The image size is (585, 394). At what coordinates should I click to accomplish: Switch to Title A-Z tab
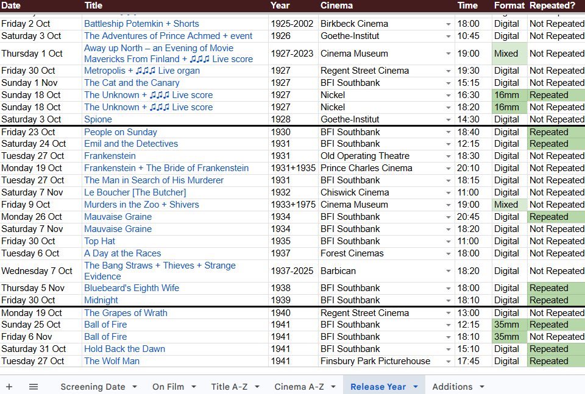pyautogui.click(x=230, y=387)
